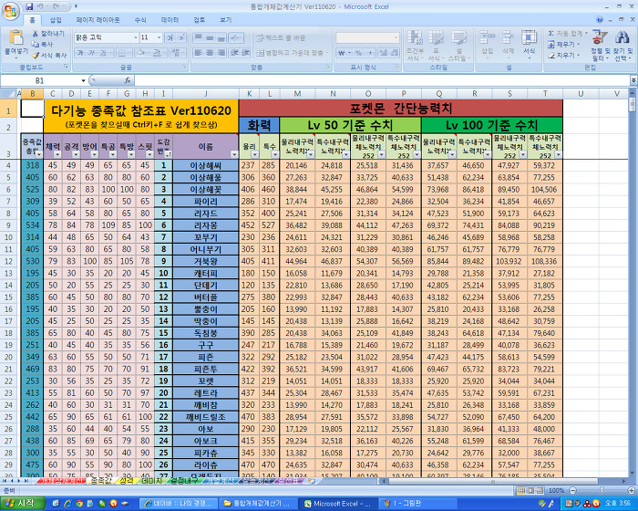
Task: Switch to the 수식 (Formulas) ribbon tab
Action: (x=139, y=19)
